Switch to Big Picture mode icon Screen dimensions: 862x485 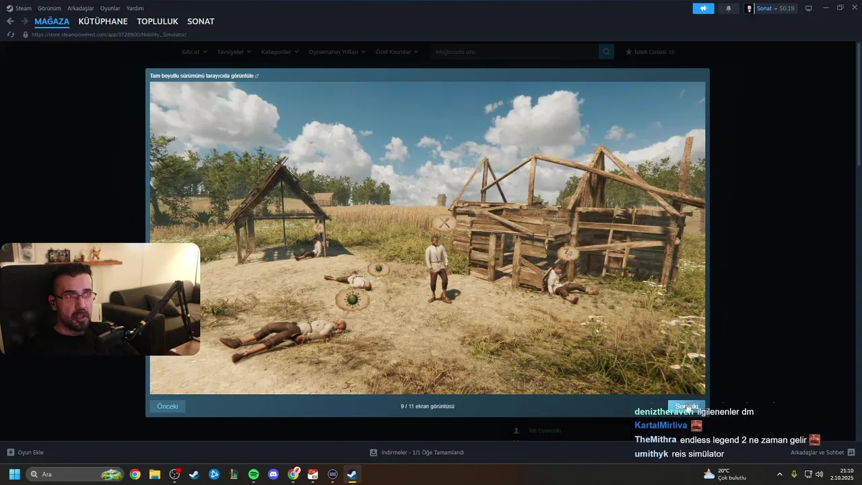pyautogui.click(x=809, y=9)
